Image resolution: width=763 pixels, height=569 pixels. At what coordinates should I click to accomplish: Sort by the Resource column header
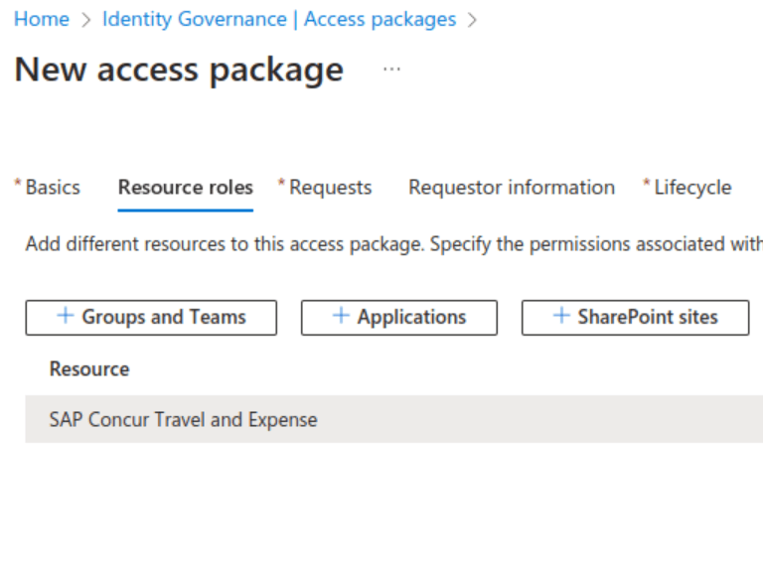pos(89,369)
